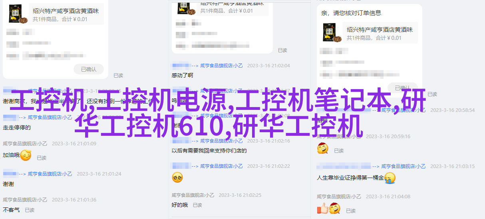Image resolution: width=485 pixels, height=219 pixels.
Task: Open sender 咸亨食品旗舰店:小乙 at 21:02:04
Action: (221, 66)
